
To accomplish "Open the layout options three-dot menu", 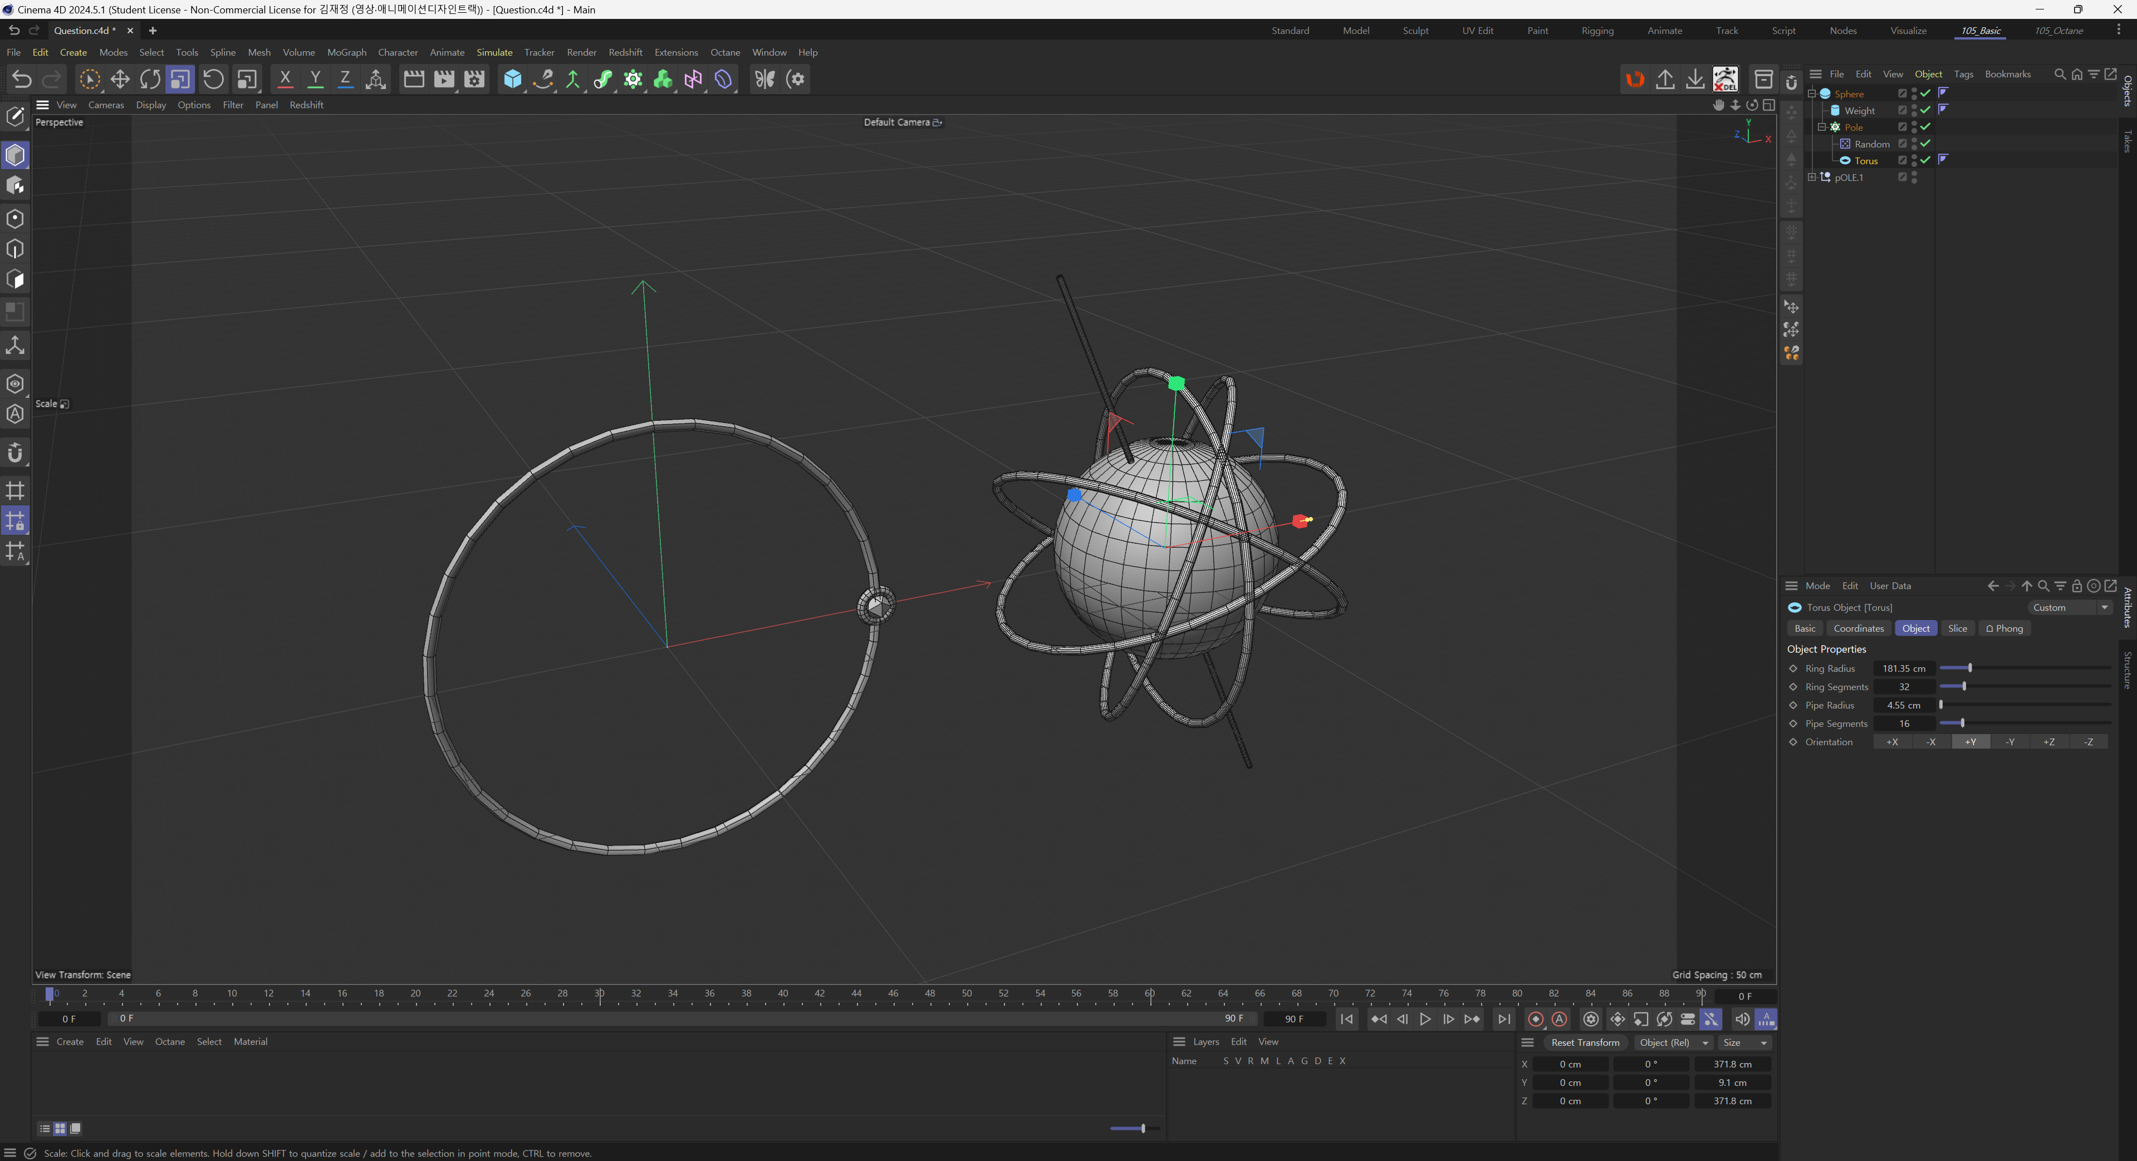I will (2118, 30).
